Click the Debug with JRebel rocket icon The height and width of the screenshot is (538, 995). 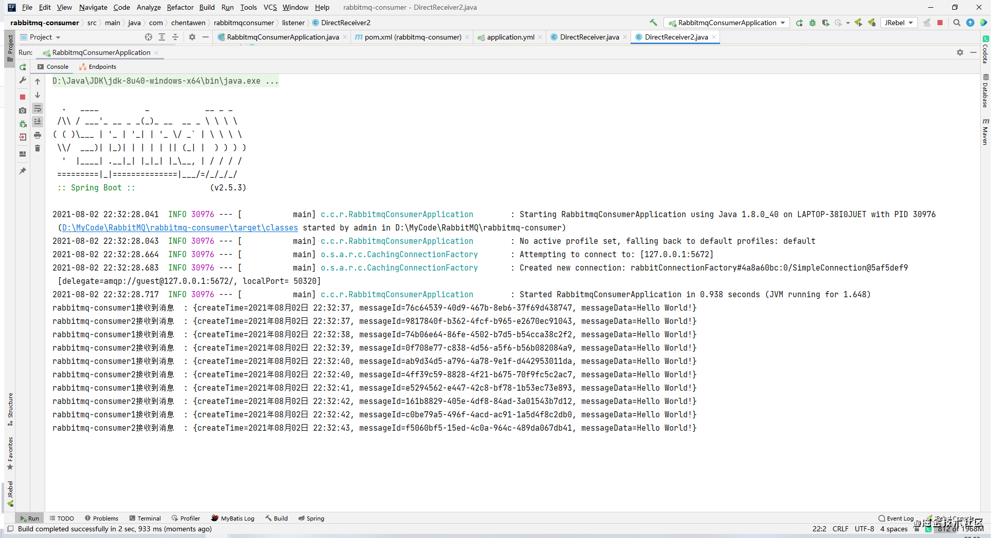[x=872, y=23]
